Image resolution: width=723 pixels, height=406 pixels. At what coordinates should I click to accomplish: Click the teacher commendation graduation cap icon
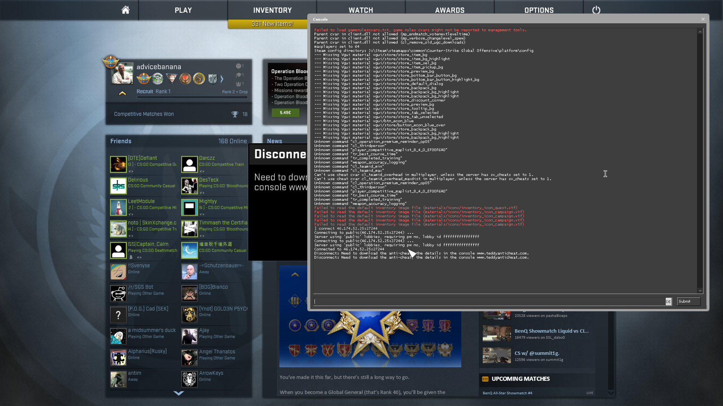[x=238, y=75]
